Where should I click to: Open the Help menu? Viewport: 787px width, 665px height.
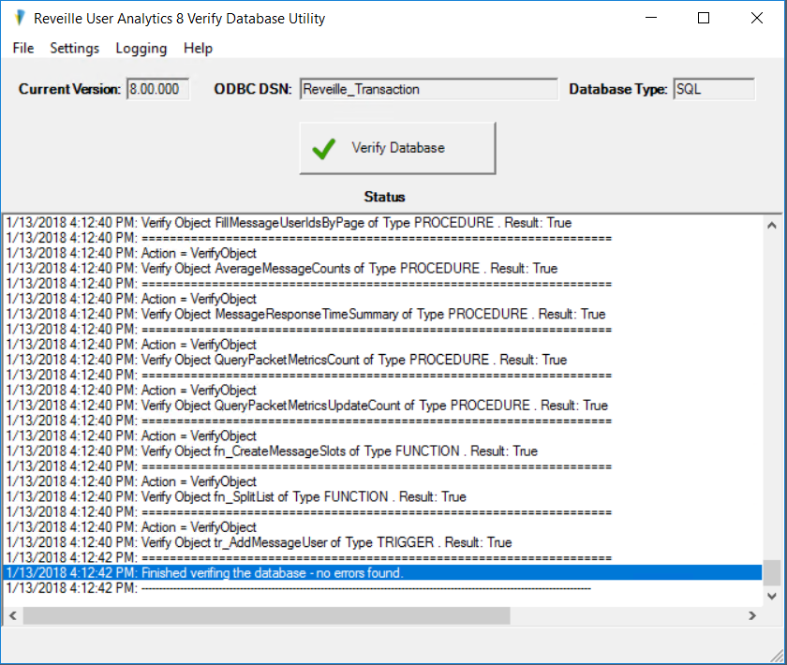coord(198,48)
